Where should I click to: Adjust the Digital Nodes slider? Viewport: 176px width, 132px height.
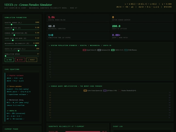coord(22,24)
